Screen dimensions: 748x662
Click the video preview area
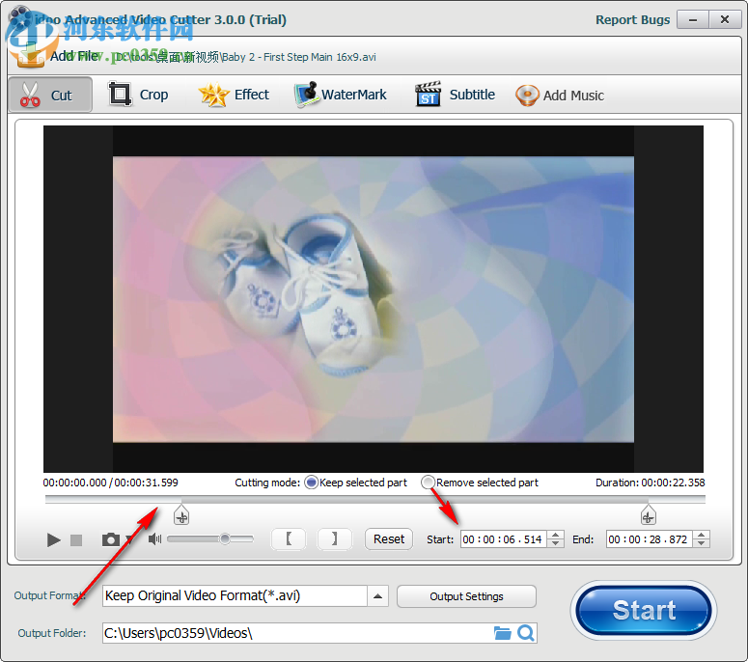[374, 299]
